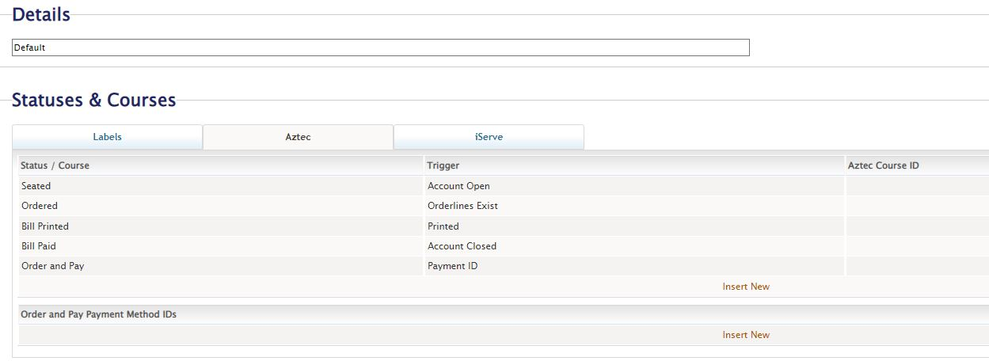This screenshot has height=361, width=989.
Task: Click Insert New under Payment Method IDs
Action: (x=745, y=335)
